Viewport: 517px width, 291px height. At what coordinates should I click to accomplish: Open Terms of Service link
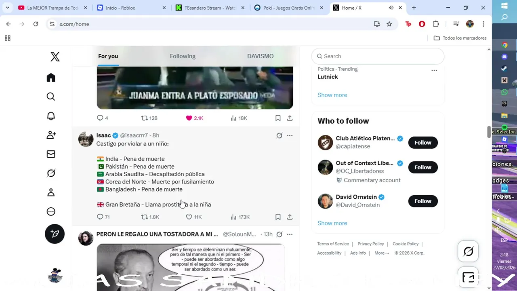click(x=333, y=244)
